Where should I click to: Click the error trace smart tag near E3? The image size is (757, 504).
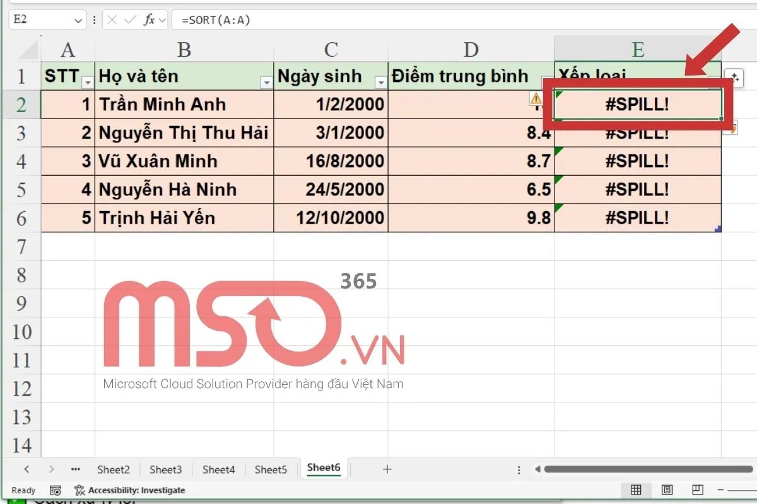pos(731,128)
